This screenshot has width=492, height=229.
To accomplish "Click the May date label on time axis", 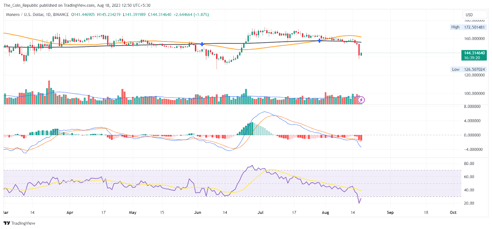I will pyautogui.click(x=133, y=212).
